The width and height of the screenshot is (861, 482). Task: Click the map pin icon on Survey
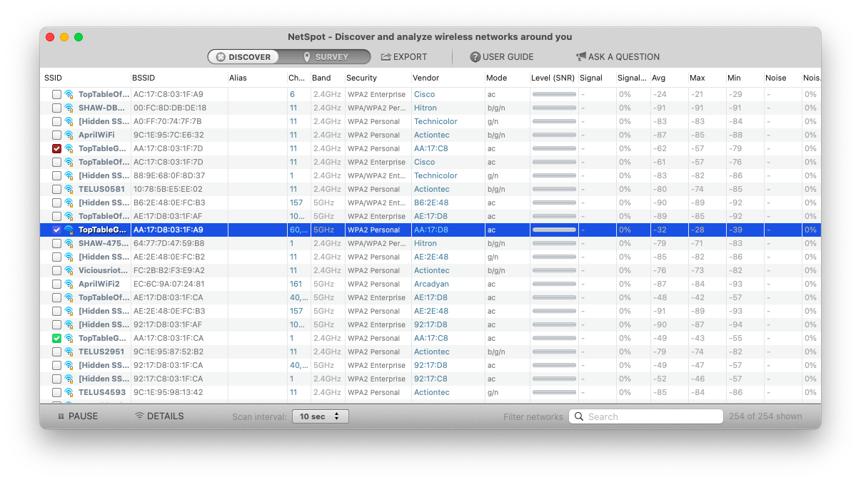click(307, 57)
